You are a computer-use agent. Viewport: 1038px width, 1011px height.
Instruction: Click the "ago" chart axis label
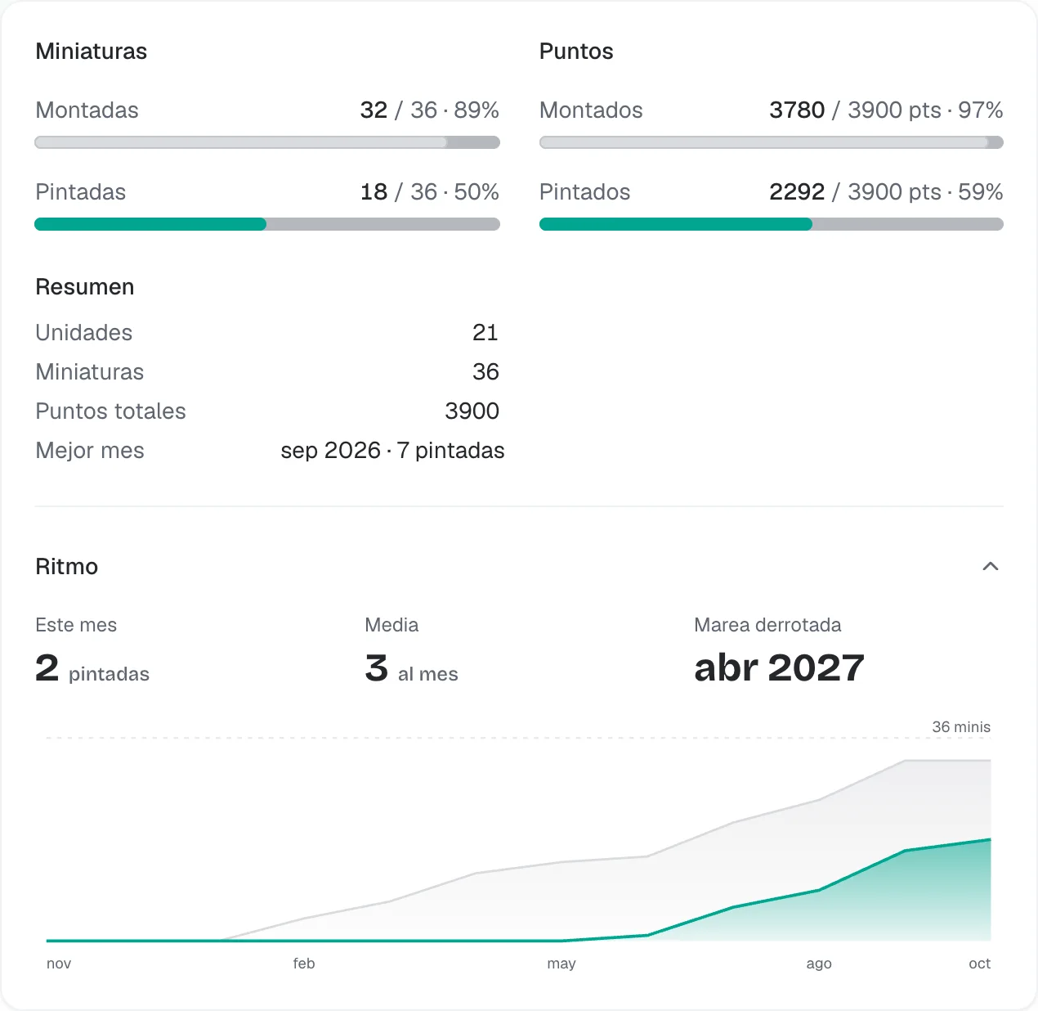coord(819,964)
